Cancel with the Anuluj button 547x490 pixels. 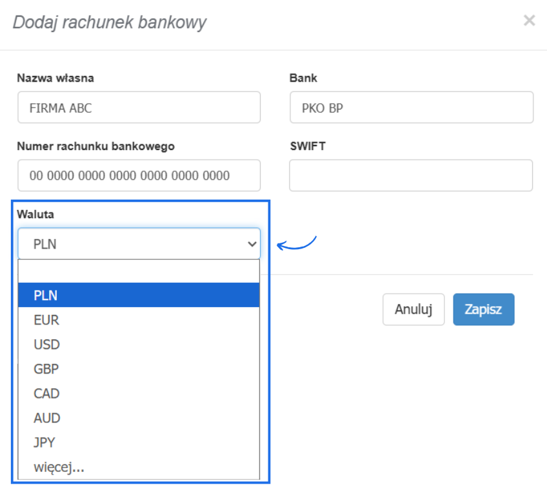[413, 309]
